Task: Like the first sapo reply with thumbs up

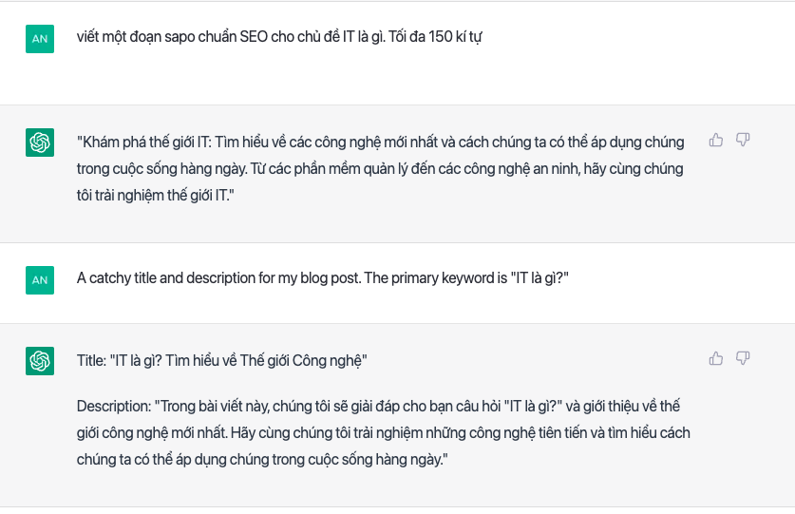Action: coord(716,141)
